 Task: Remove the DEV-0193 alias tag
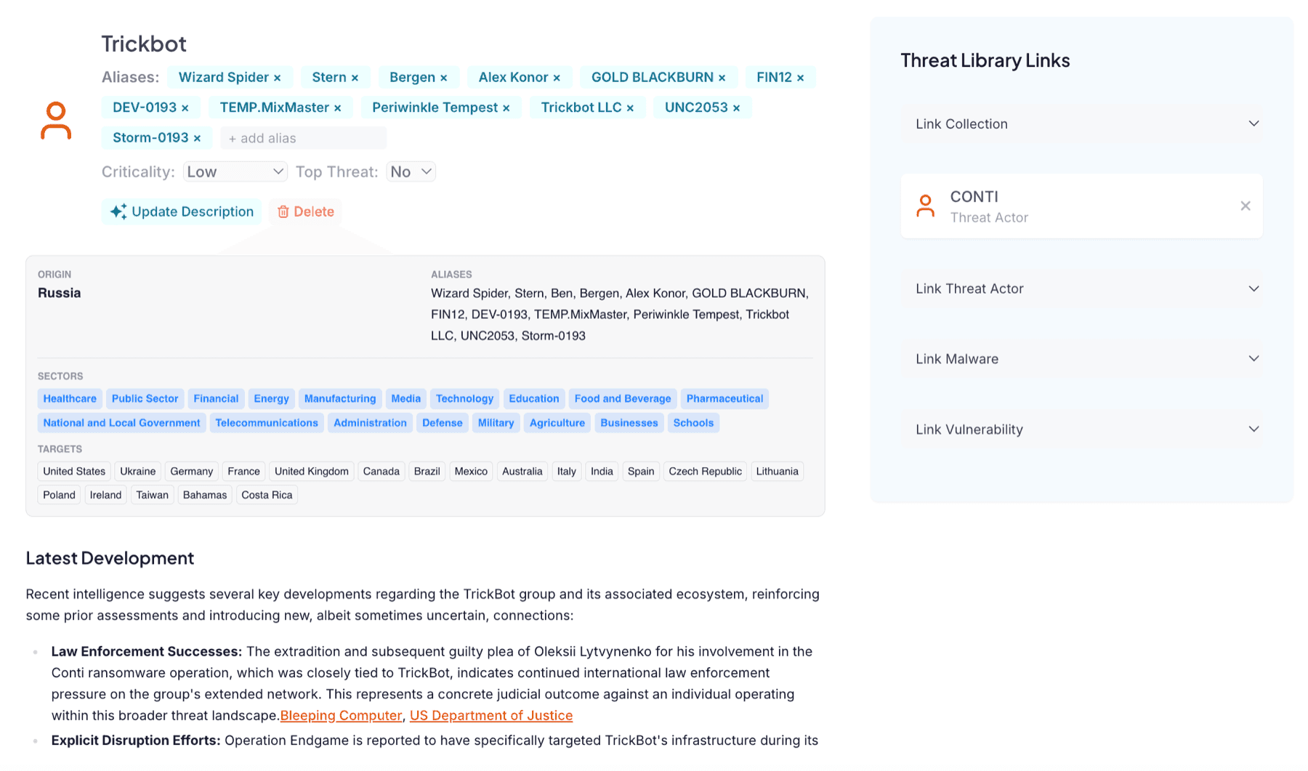(x=185, y=108)
